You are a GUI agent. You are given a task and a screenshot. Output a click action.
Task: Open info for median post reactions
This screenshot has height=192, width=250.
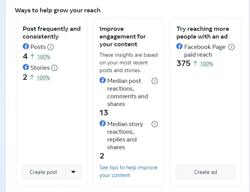tap(155, 81)
